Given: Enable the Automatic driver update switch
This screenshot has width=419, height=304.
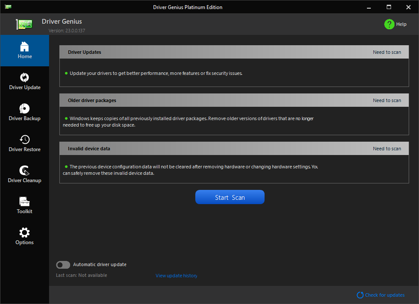Looking at the screenshot, I should 63,265.
